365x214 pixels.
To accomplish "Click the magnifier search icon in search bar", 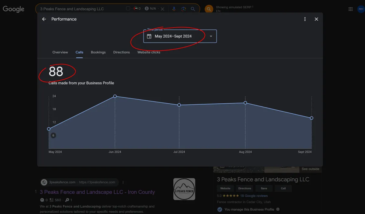I will pyautogui.click(x=193, y=9).
